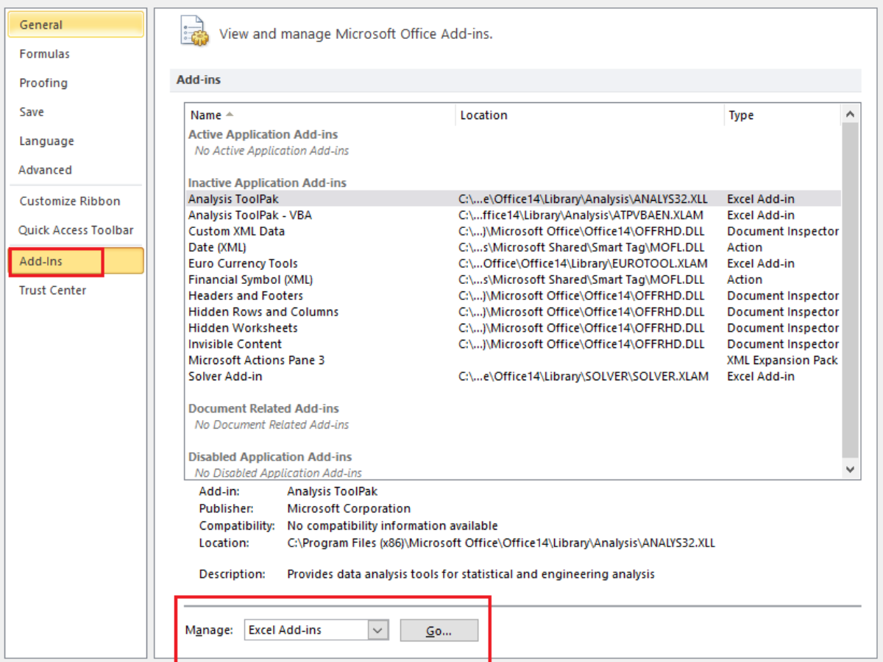The image size is (883, 662).
Task: Click the add-ins gear icon in header
Action: tap(195, 32)
